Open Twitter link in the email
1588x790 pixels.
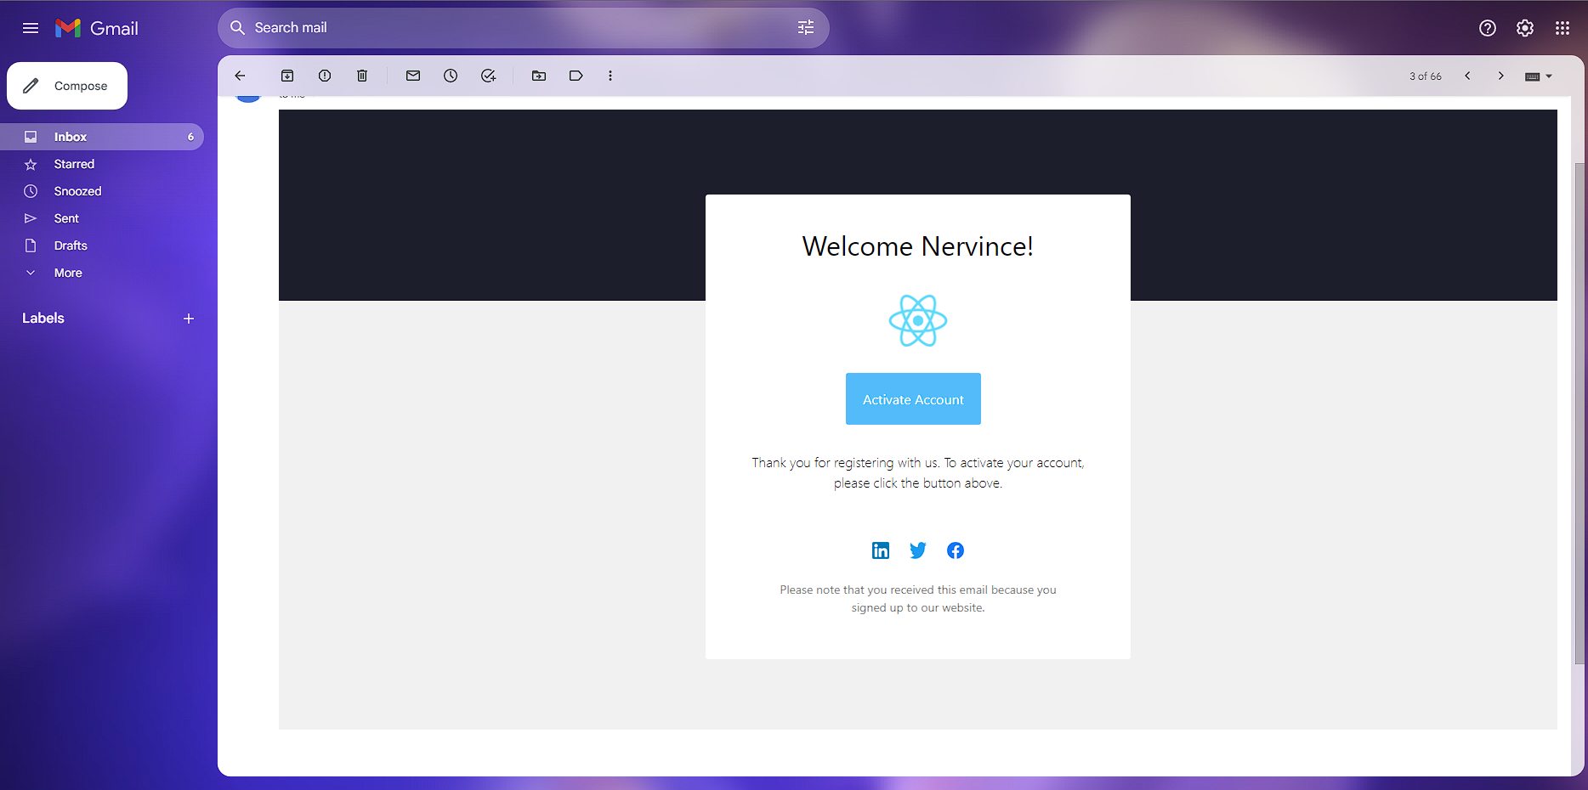click(918, 550)
